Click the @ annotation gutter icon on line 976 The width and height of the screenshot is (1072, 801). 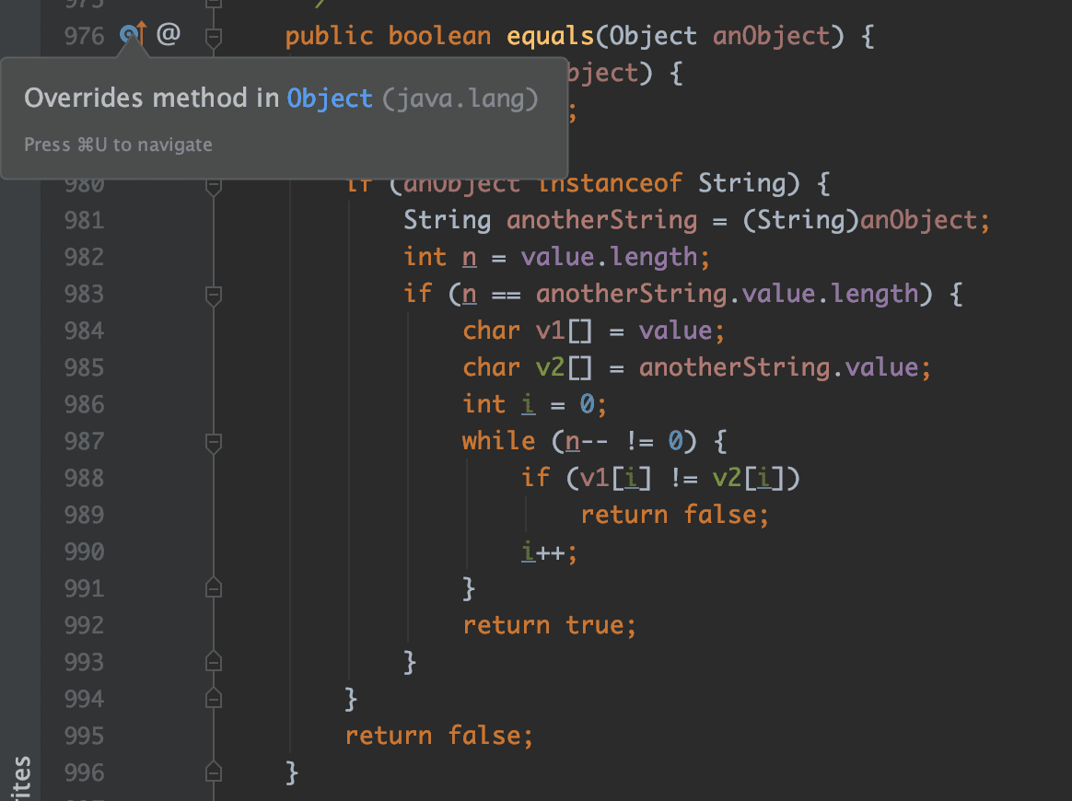click(x=169, y=33)
